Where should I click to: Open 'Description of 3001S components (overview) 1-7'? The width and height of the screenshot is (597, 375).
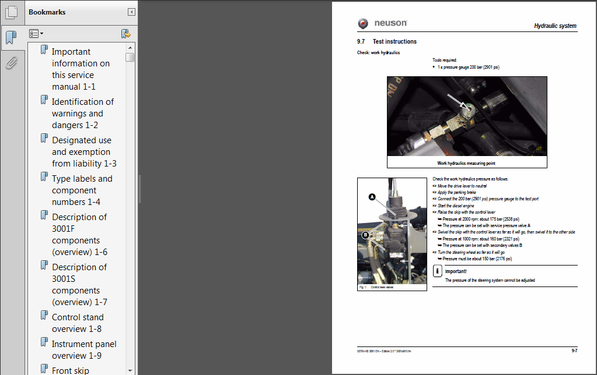click(79, 285)
